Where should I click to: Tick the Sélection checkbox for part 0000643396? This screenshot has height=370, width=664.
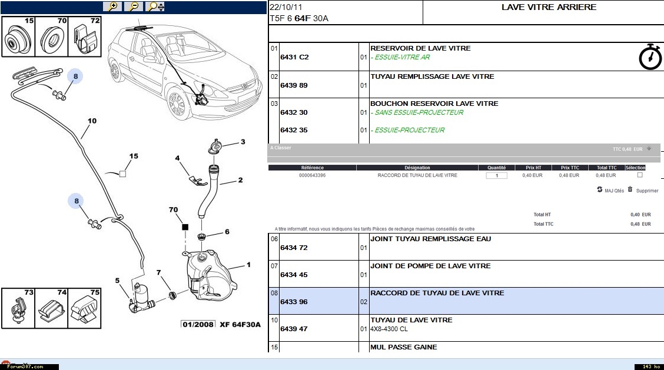[640, 175]
